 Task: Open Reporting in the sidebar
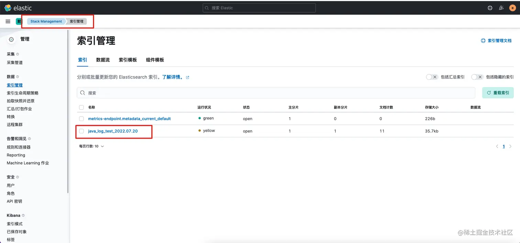coord(16,155)
